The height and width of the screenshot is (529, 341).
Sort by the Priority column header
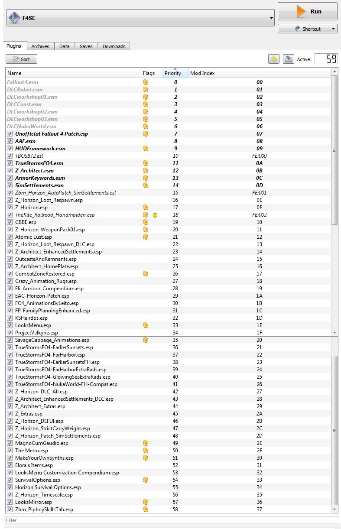[x=175, y=73]
